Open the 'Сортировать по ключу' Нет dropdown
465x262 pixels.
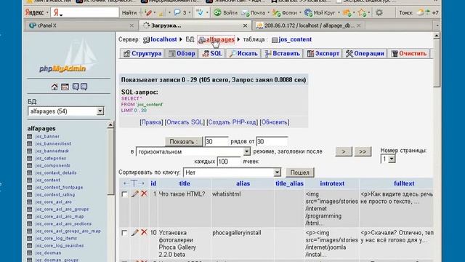point(277,172)
